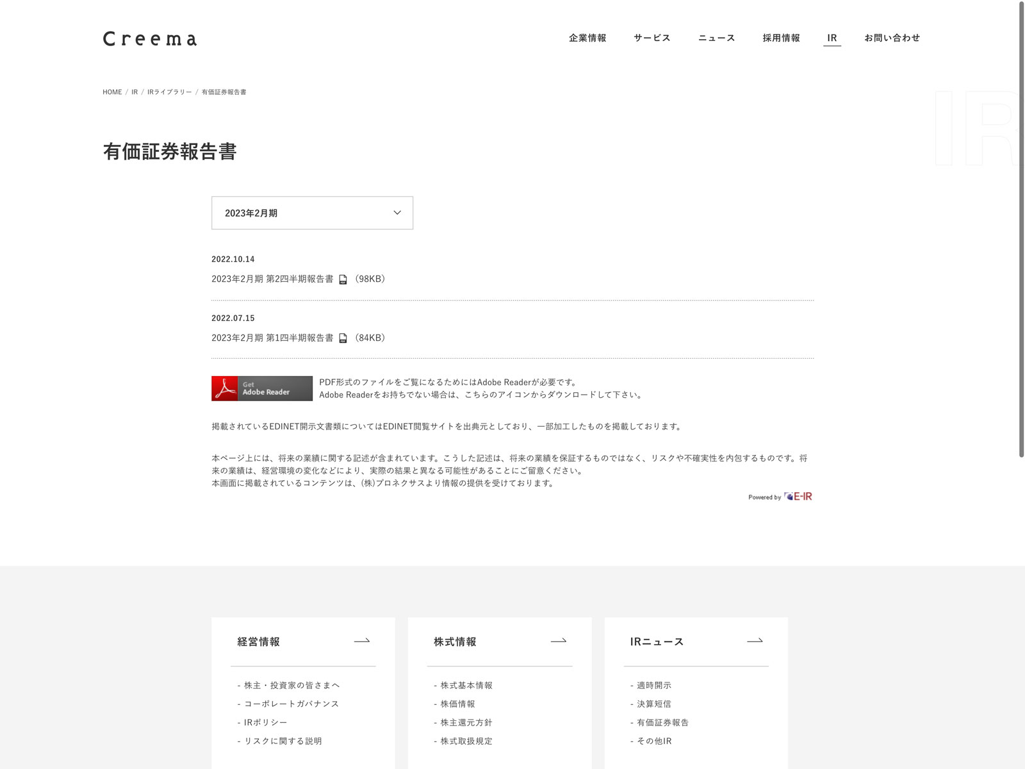Click the page vertical scrollbar
This screenshot has height=769, width=1025.
click(x=1021, y=231)
